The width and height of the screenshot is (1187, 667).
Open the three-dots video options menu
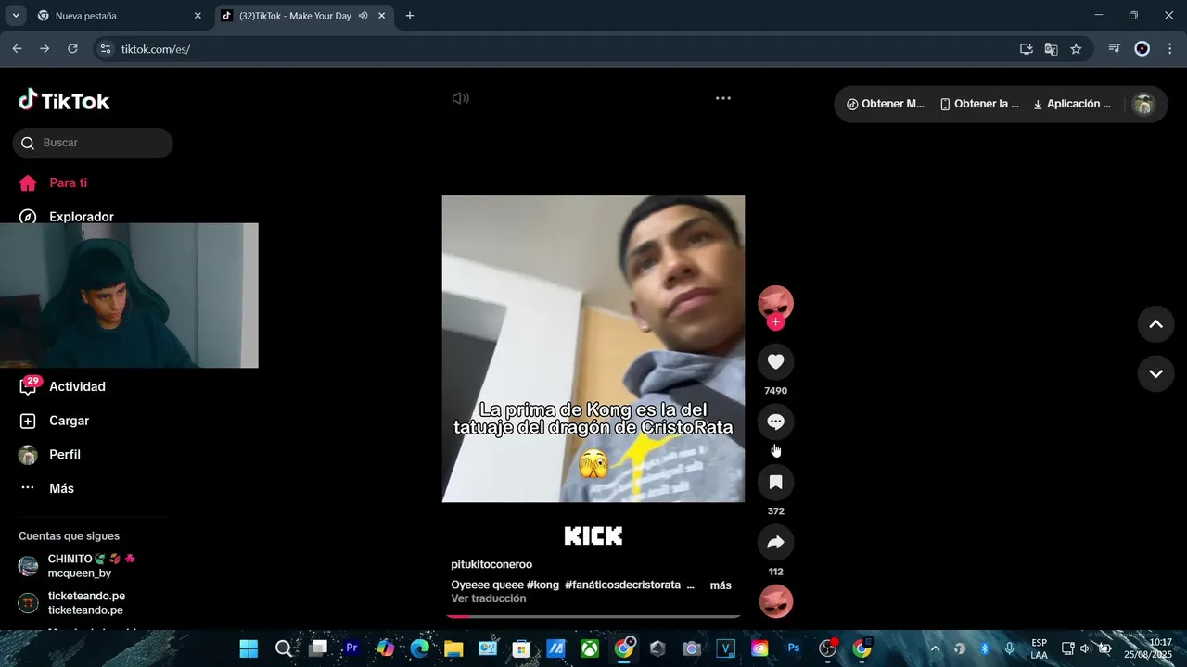[x=723, y=98]
